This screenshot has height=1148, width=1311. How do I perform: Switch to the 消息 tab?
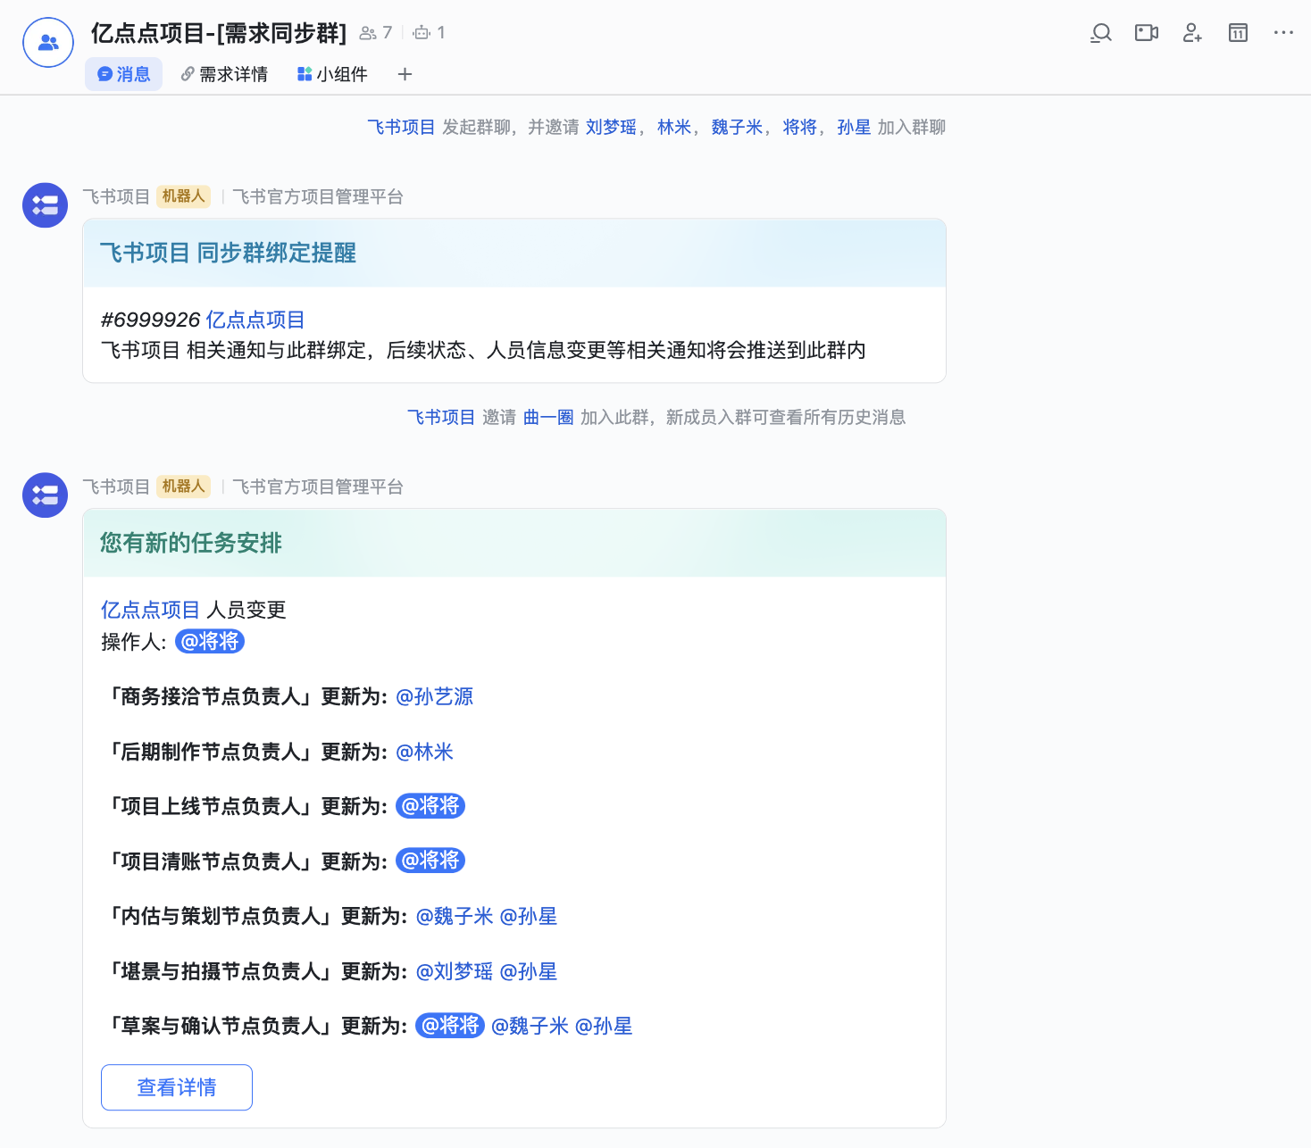coord(124,74)
